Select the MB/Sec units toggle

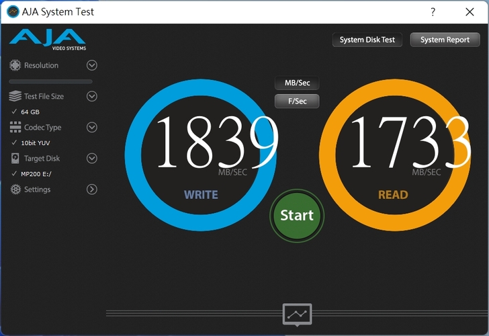point(297,83)
